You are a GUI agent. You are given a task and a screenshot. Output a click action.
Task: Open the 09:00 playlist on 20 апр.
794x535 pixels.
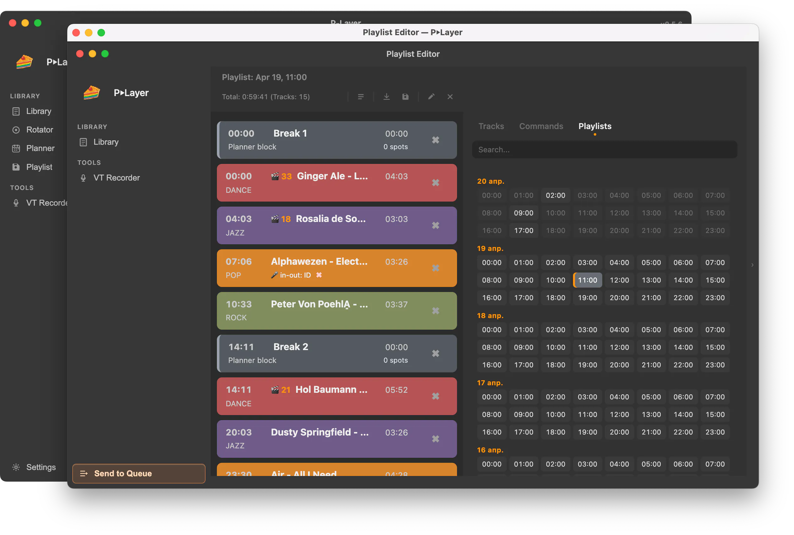[523, 213]
